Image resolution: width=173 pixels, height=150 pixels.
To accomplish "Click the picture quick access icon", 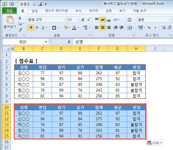I will click(x=40, y=4).
